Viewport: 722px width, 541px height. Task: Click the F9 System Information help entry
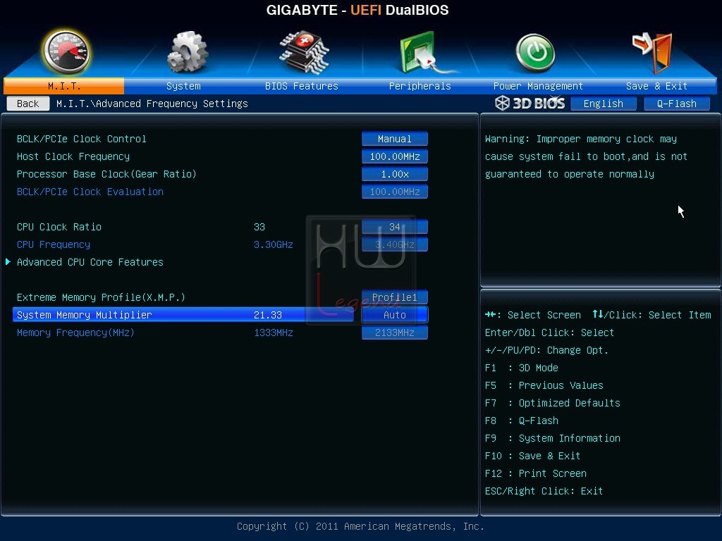point(553,438)
